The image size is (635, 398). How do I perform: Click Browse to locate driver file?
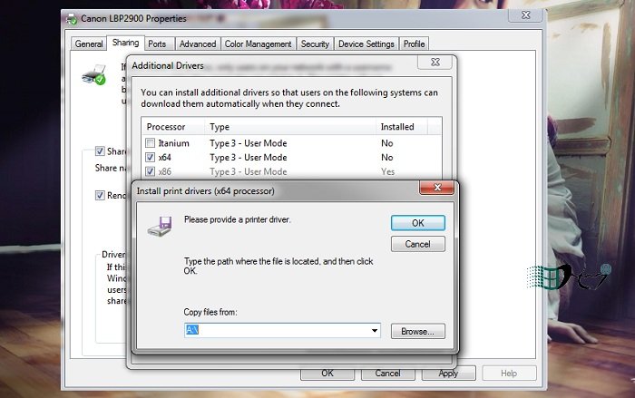418,332
